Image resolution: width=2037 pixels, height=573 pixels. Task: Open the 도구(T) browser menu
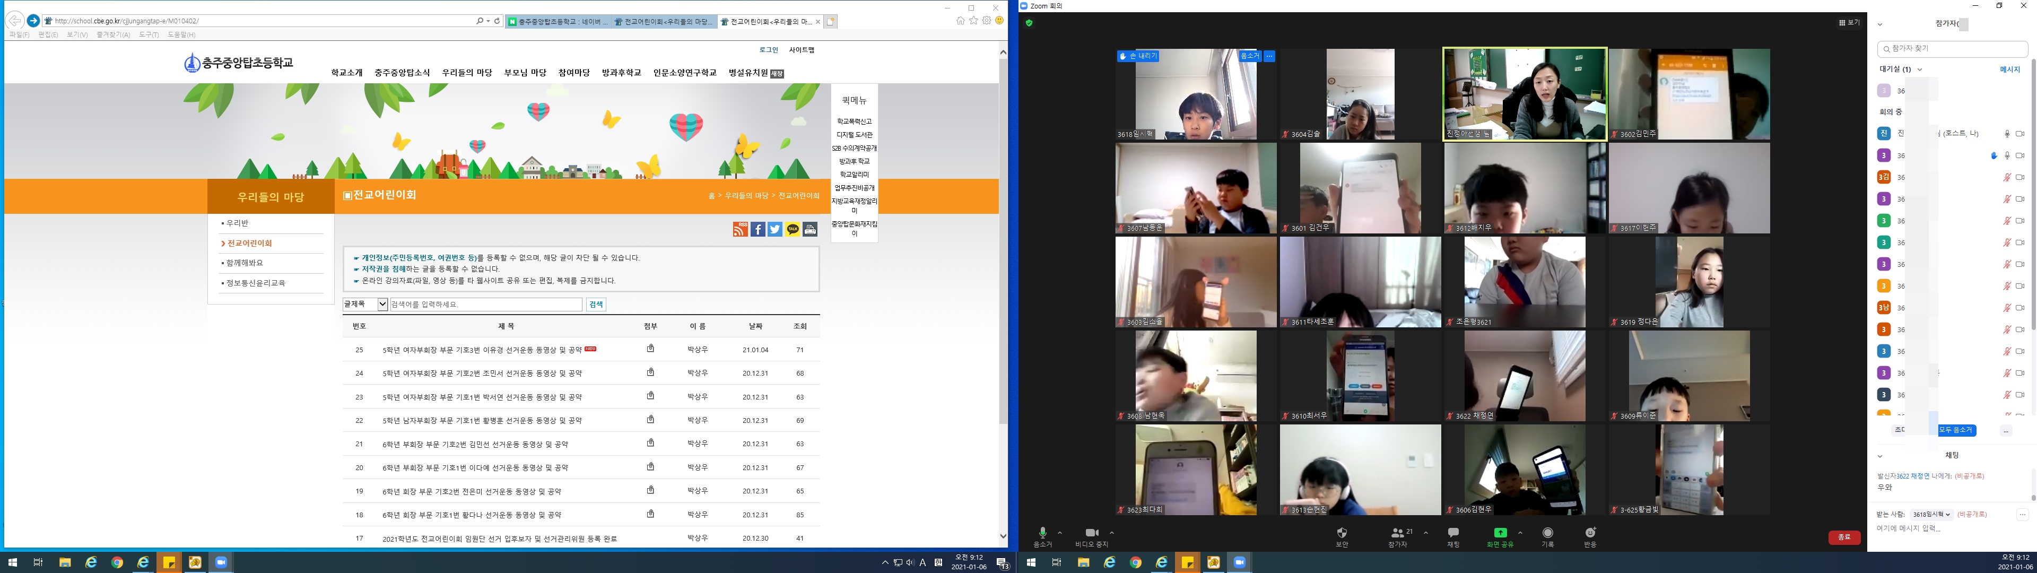pyautogui.click(x=149, y=35)
